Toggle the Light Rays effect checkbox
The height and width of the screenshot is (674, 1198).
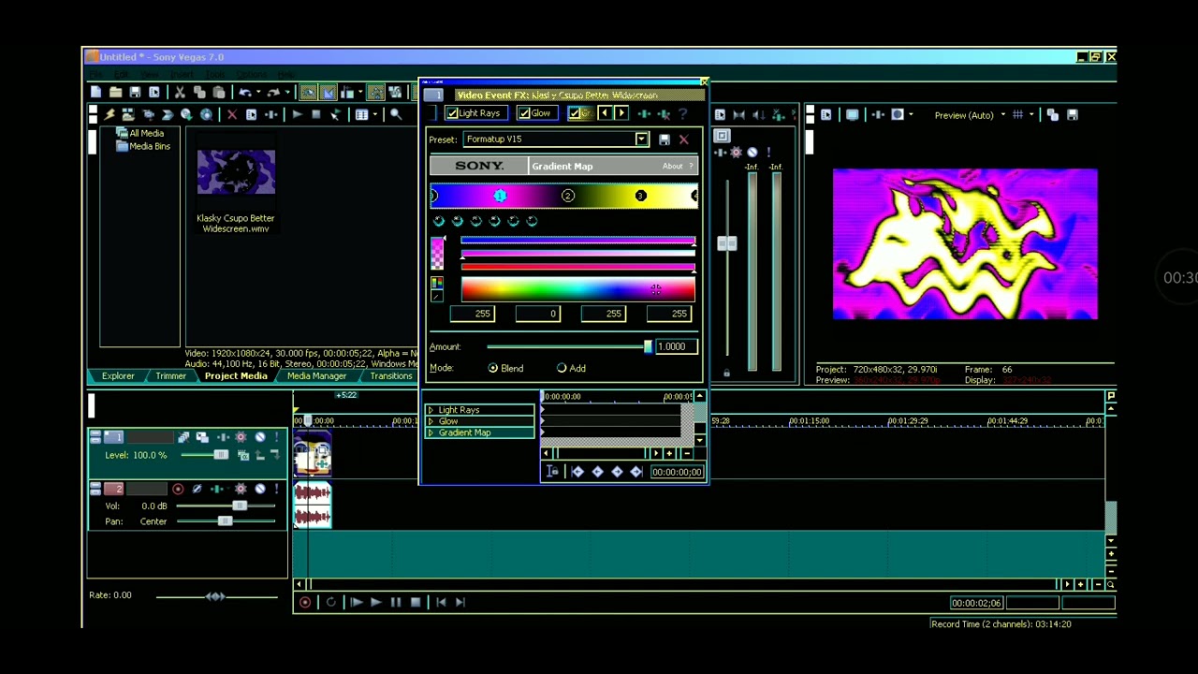point(452,113)
